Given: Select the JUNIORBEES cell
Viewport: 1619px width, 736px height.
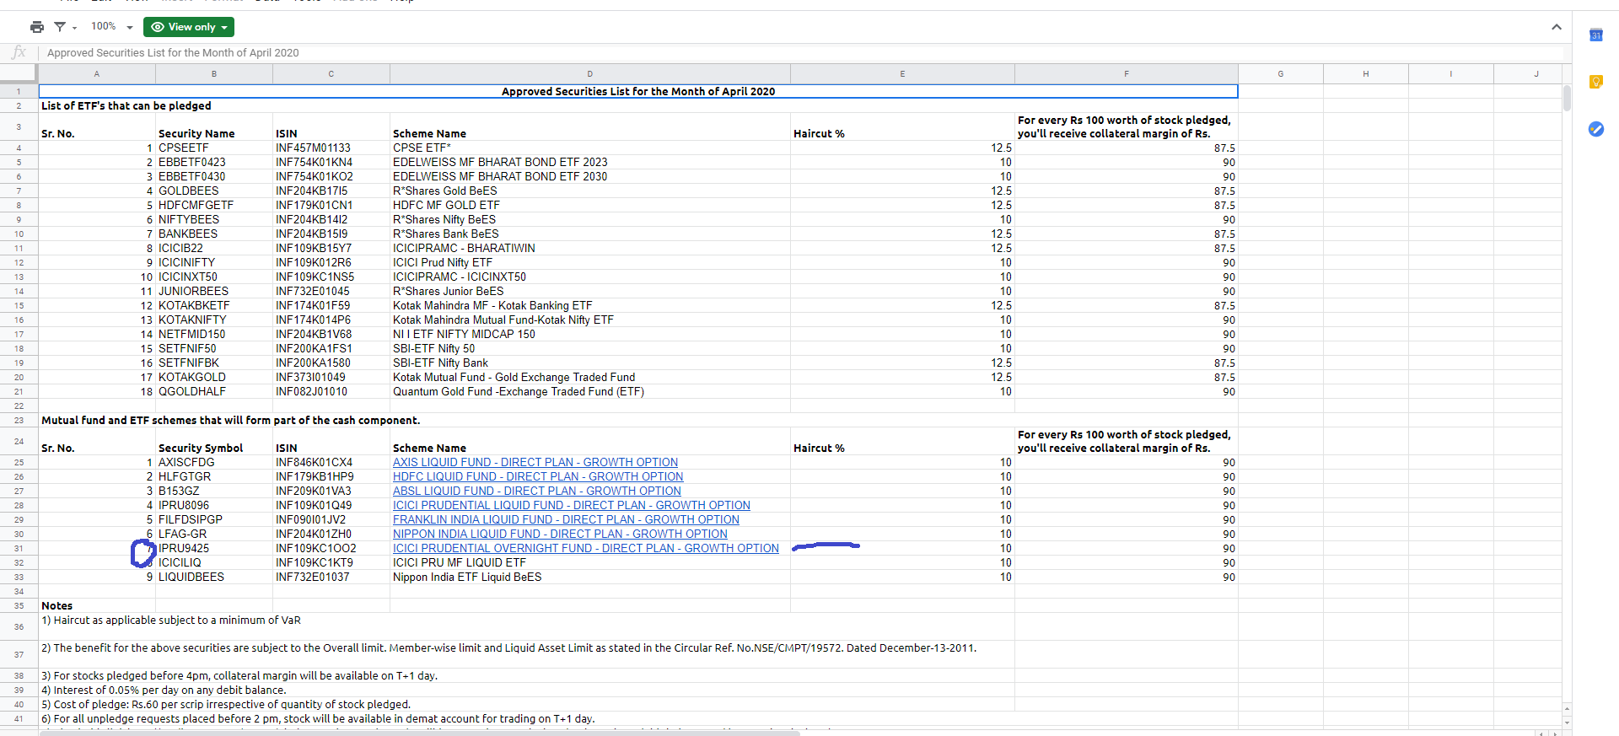Looking at the screenshot, I should pos(214,291).
